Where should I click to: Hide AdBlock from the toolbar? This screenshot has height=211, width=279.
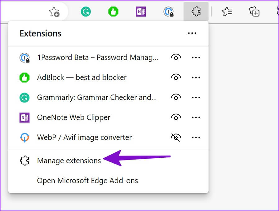(x=176, y=77)
